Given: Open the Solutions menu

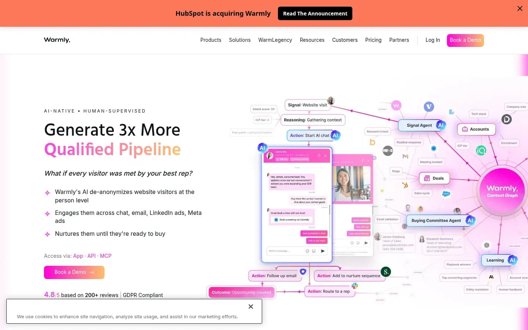Looking at the screenshot, I should pyautogui.click(x=240, y=40).
